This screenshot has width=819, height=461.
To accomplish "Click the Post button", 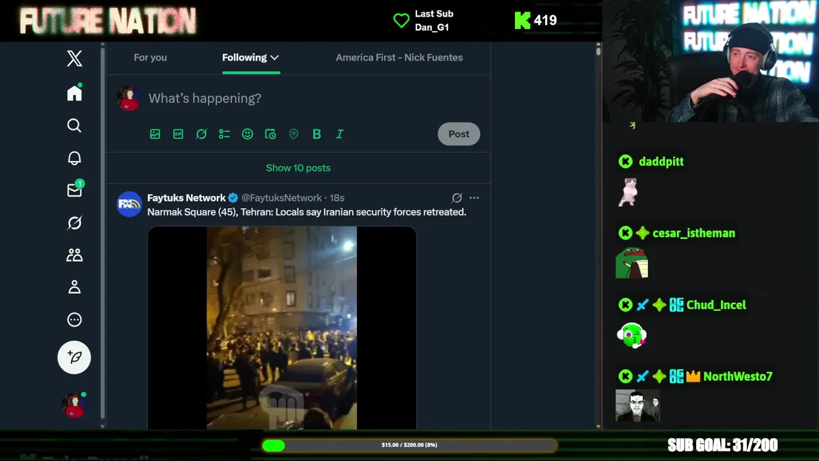I will coord(459,134).
